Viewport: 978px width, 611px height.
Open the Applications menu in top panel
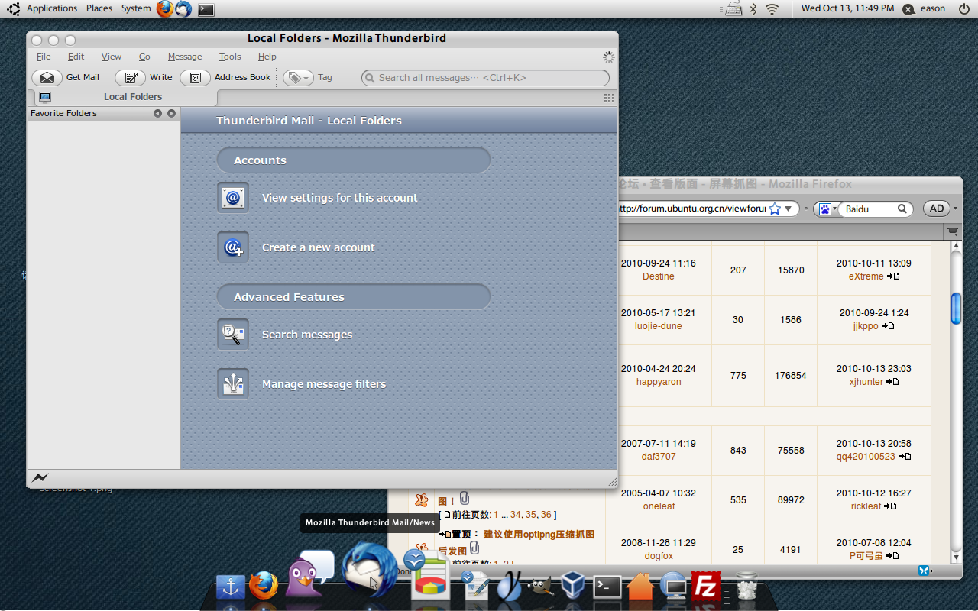52,8
